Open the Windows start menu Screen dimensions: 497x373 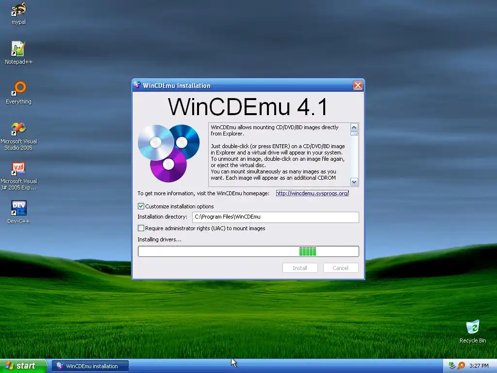pyautogui.click(x=23, y=366)
